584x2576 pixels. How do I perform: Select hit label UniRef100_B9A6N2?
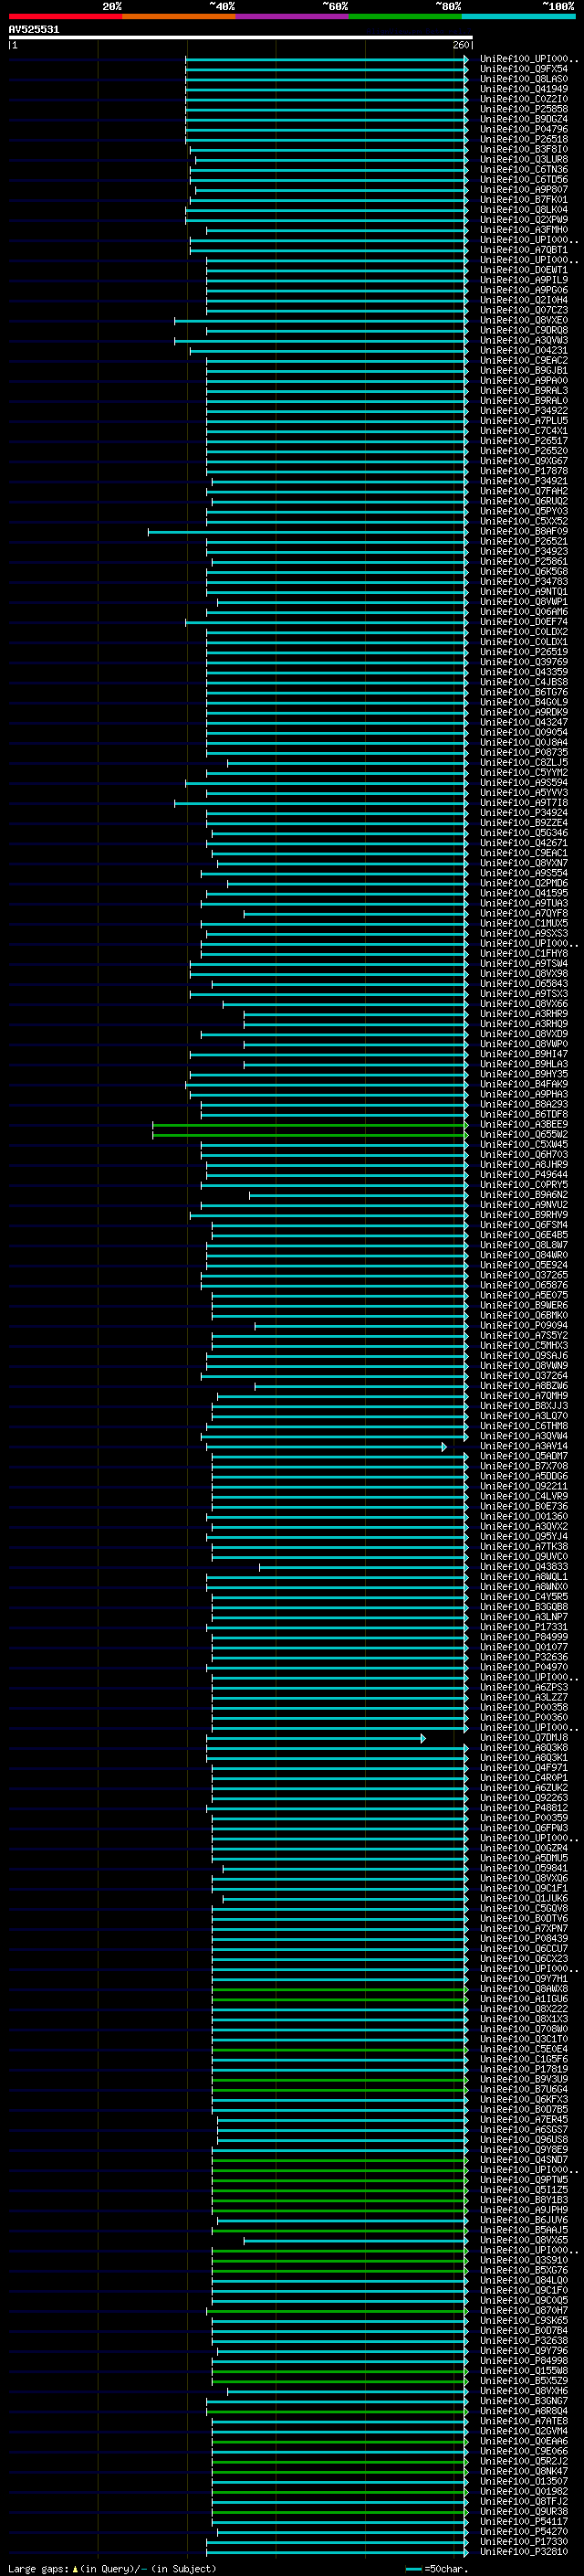pos(524,1194)
